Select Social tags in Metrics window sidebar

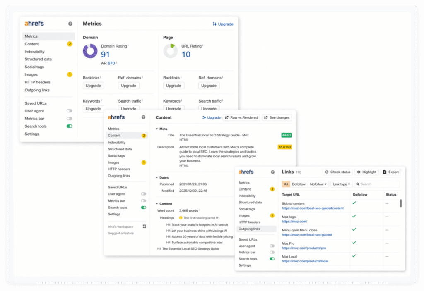point(34,67)
